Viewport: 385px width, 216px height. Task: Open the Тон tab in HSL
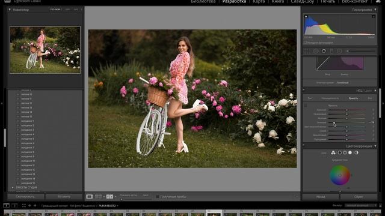tap(310, 98)
